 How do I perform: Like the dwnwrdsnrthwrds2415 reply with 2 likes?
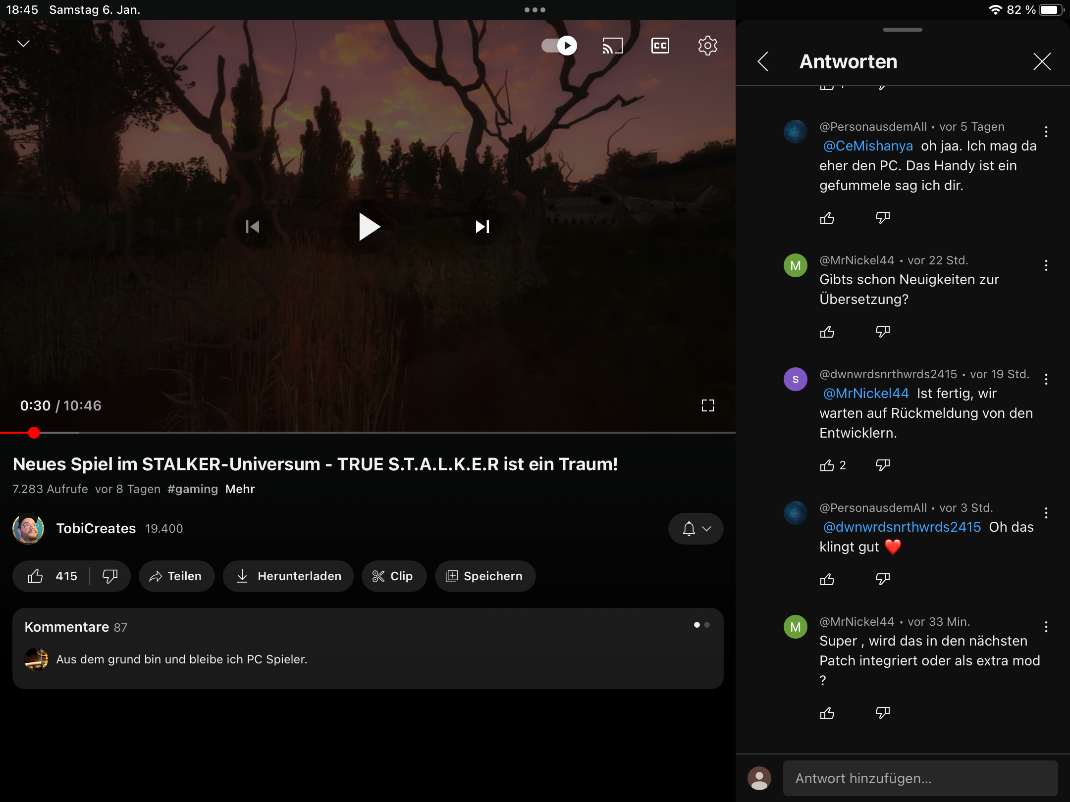(827, 465)
